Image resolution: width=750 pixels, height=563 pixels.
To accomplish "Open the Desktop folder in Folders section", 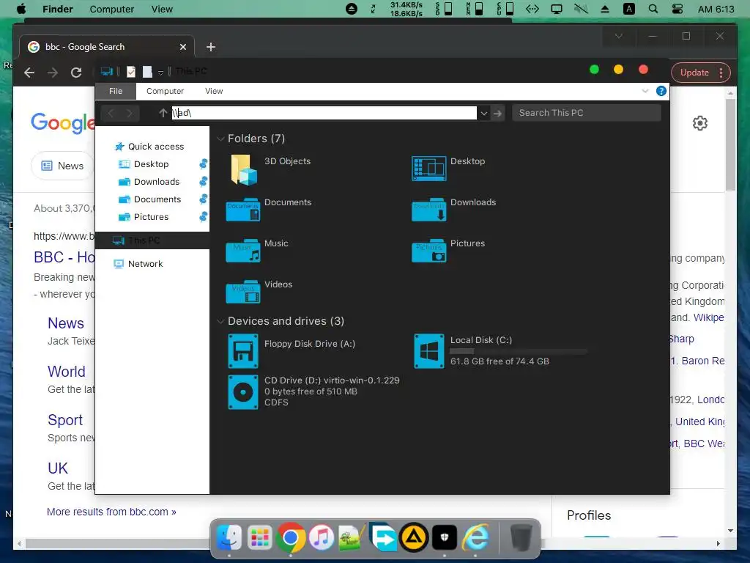I will [x=428, y=169].
